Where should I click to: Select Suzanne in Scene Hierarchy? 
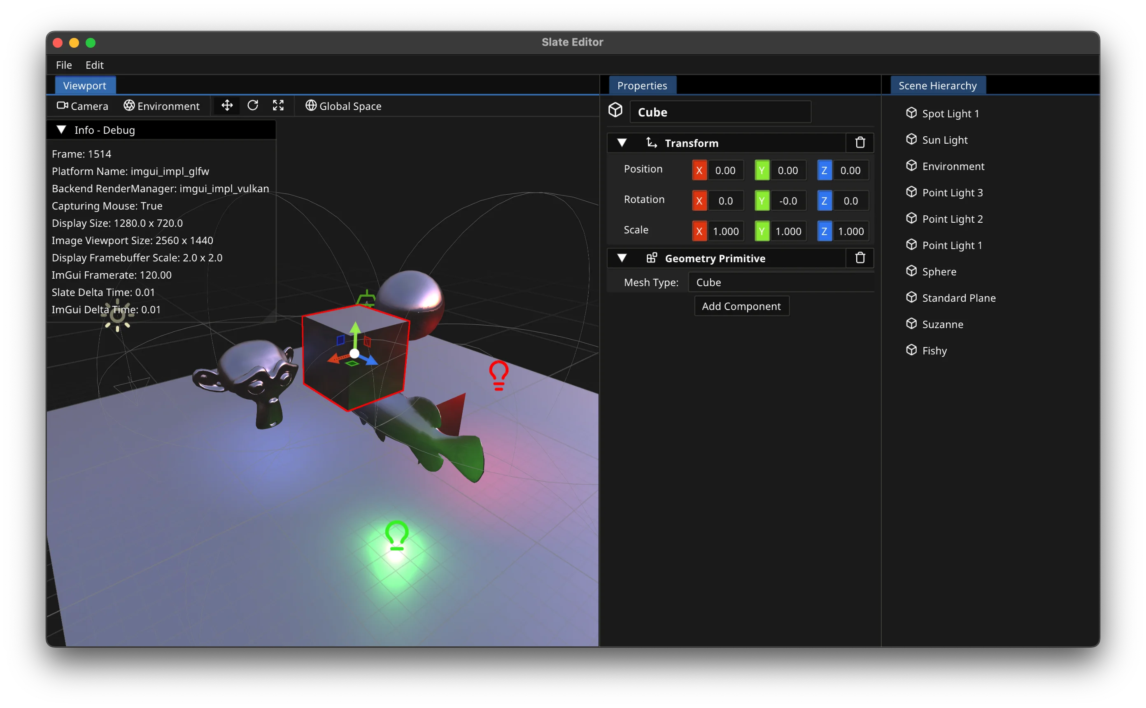[x=942, y=324]
